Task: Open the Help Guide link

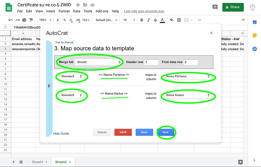Action: click(61, 133)
